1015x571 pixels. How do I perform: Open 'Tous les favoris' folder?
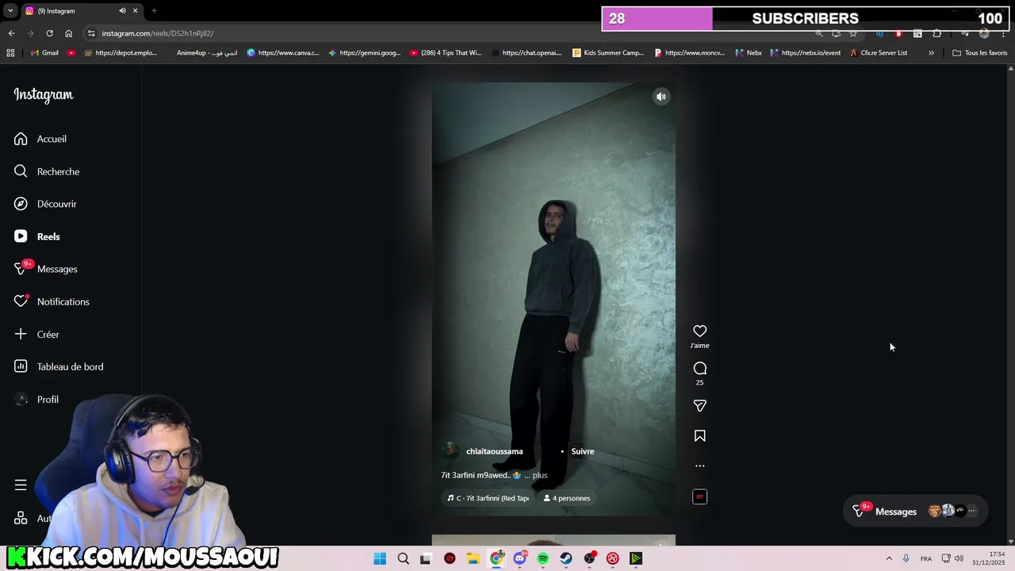tap(980, 53)
